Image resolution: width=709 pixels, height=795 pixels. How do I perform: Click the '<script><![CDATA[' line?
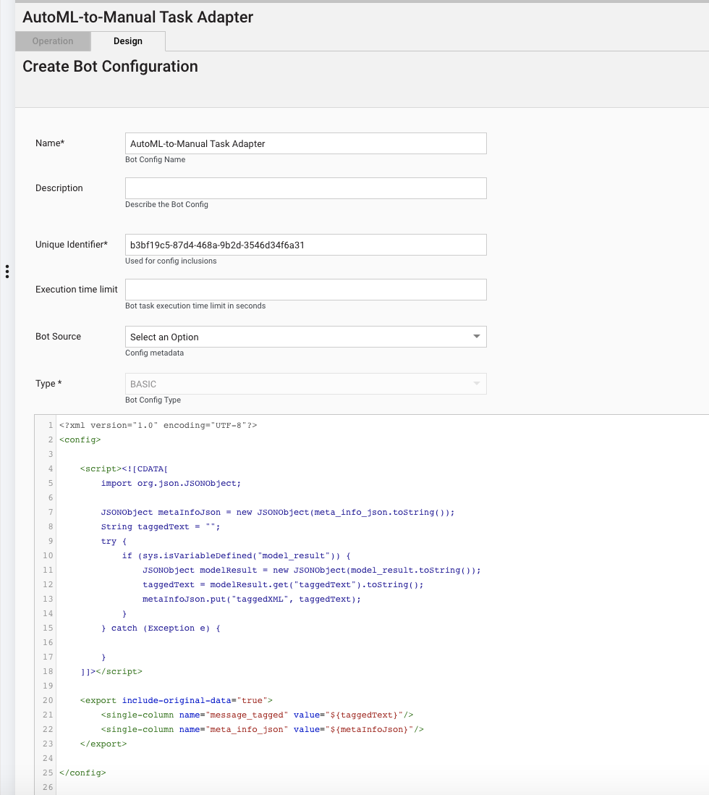pos(124,468)
